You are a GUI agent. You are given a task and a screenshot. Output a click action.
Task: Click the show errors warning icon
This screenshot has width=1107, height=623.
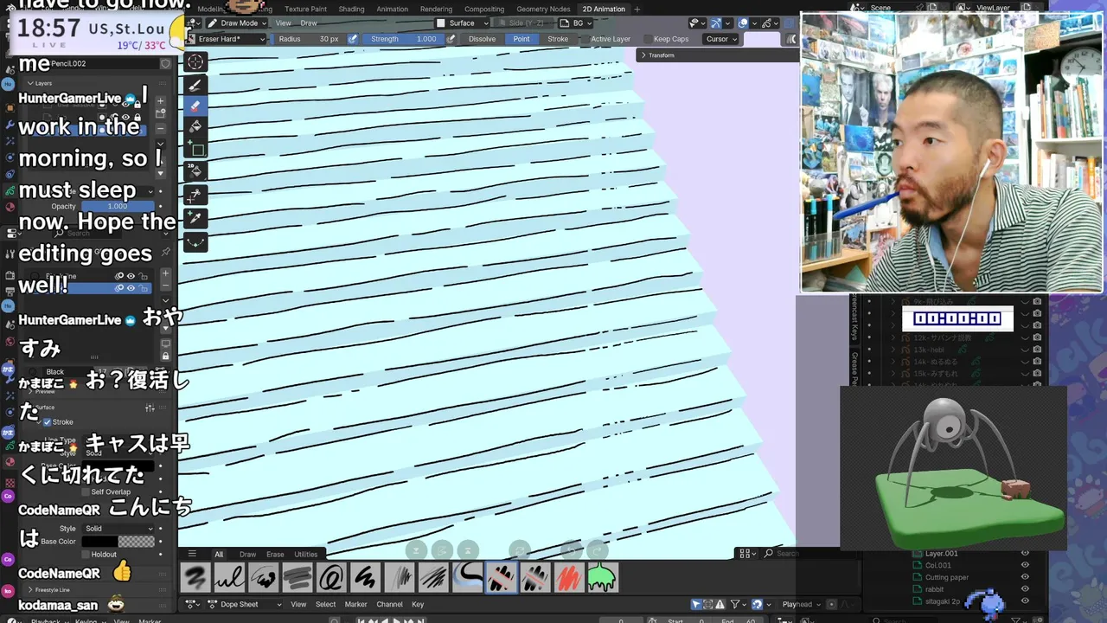point(719,604)
